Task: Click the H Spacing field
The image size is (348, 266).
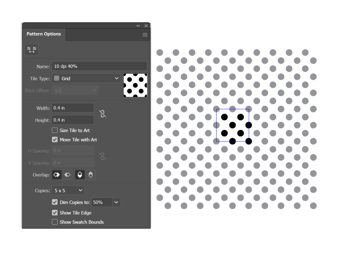Action: coord(73,151)
